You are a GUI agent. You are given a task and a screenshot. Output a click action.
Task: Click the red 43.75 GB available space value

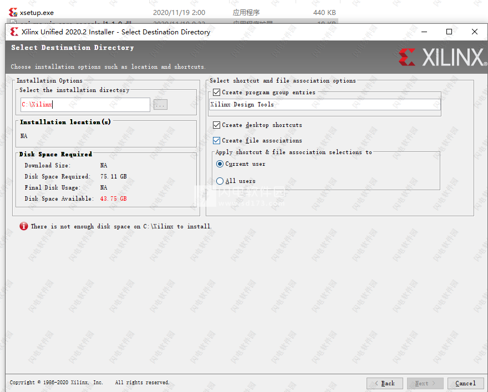coord(114,198)
